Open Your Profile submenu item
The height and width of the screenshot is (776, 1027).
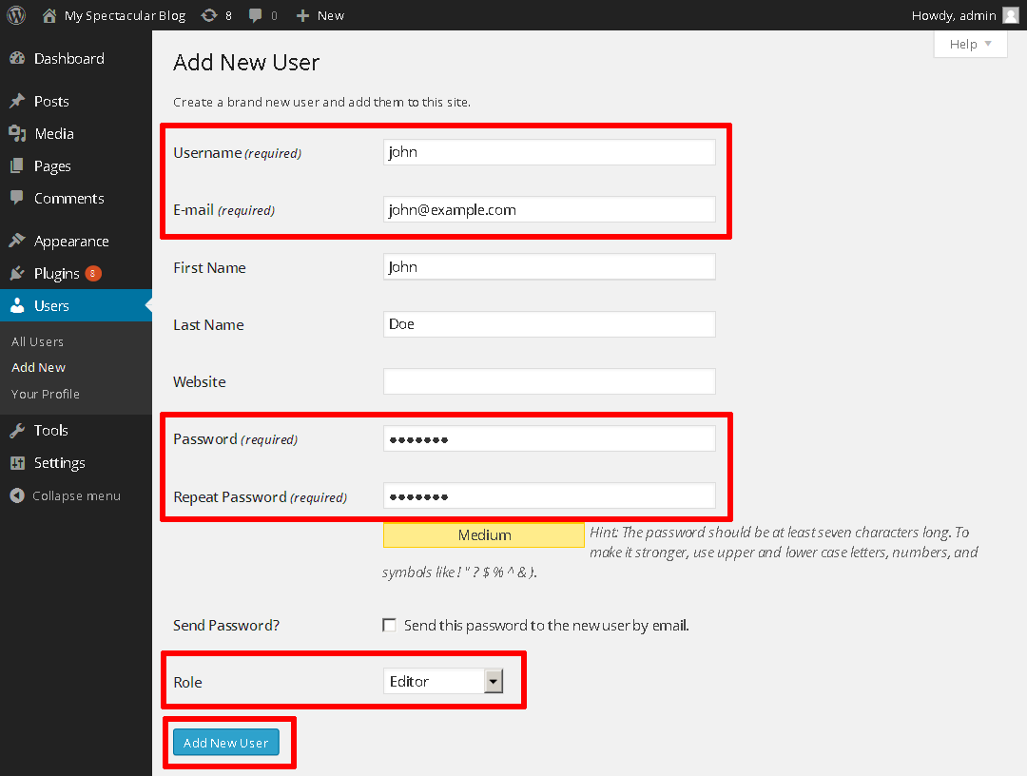tap(46, 394)
